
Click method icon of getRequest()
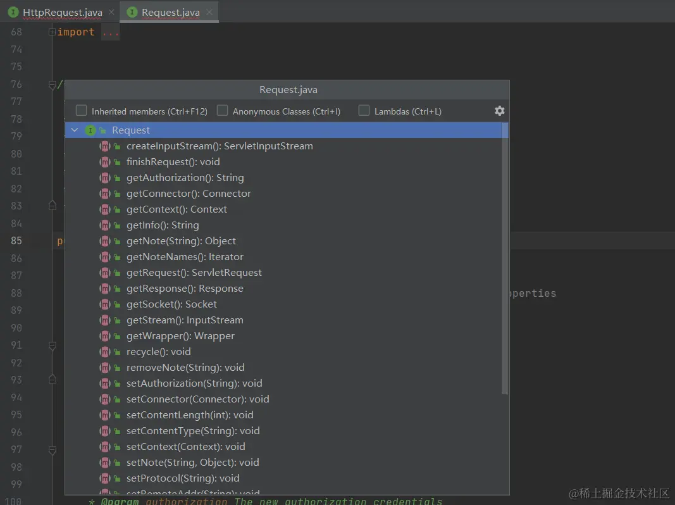(x=105, y=273)
